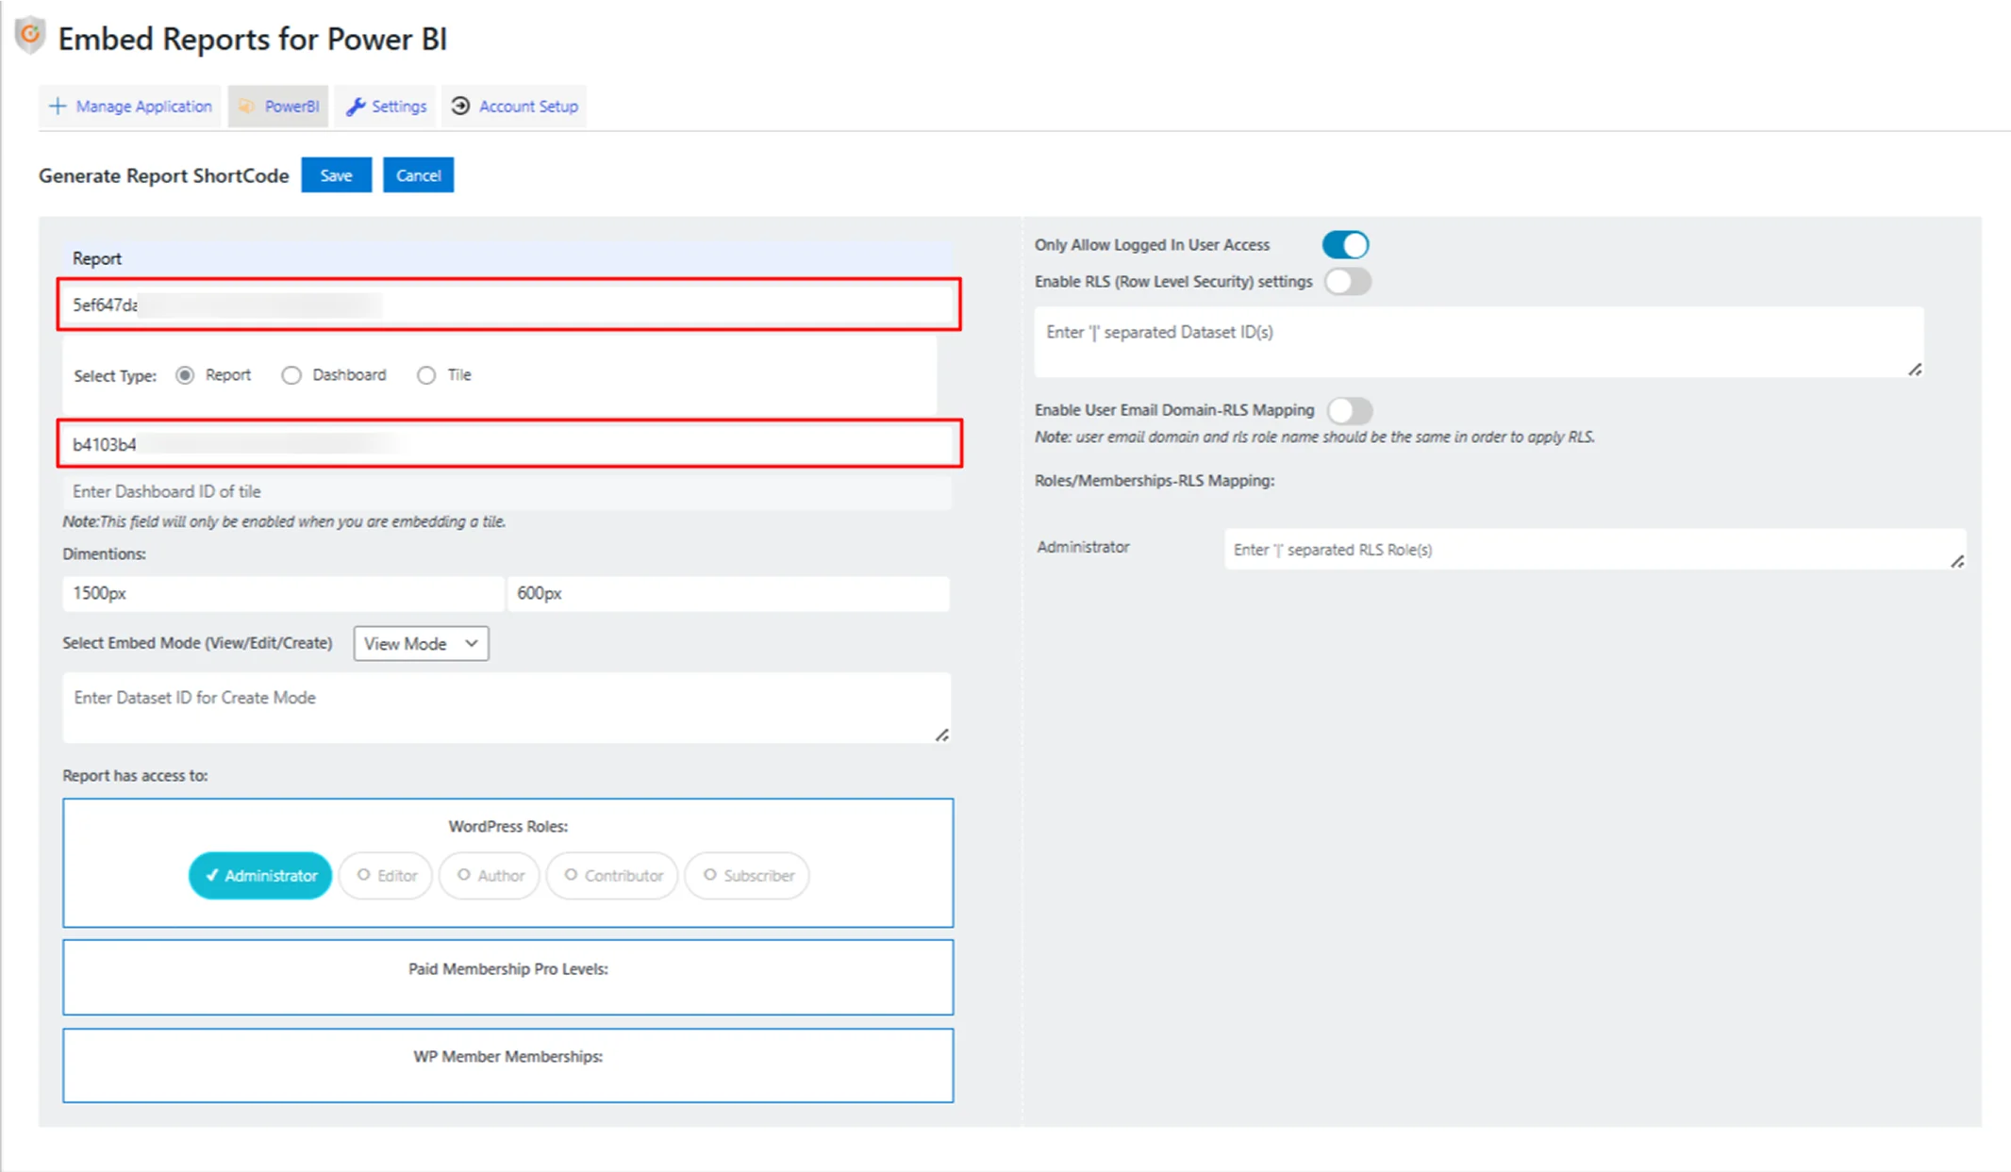
Task: Enable User Email Domain-RLS Mapping toggle
Action: [1349, 410]
